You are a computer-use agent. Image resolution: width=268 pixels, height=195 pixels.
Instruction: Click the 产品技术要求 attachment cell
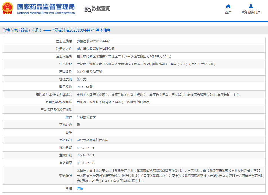[86, 117]
